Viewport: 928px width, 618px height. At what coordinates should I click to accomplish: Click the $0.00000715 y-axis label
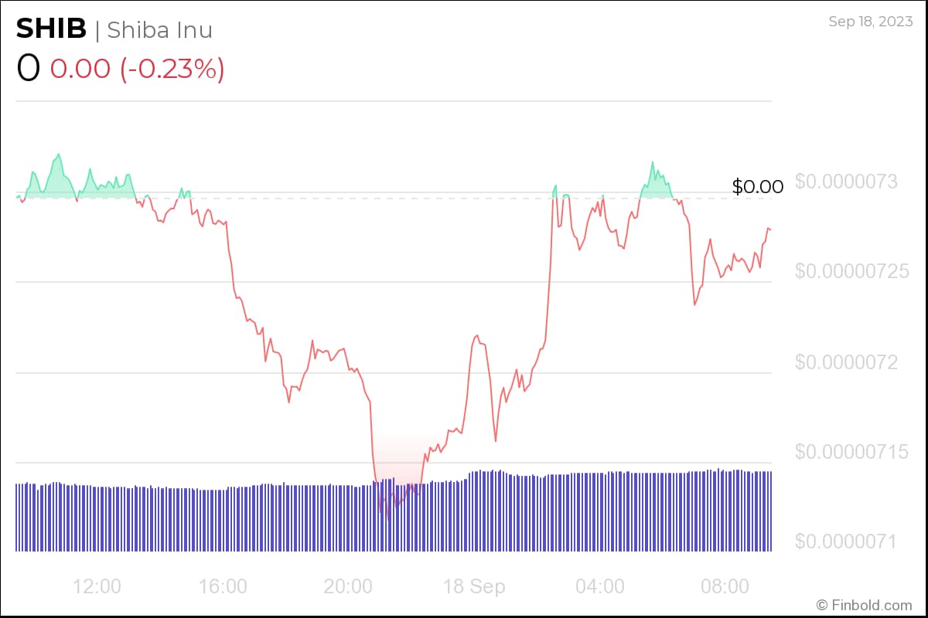858,451
